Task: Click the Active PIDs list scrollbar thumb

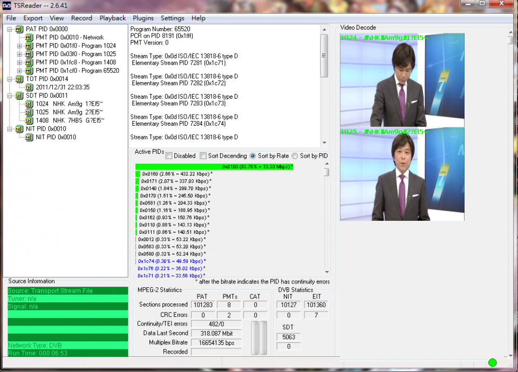Action: point(326,172)
